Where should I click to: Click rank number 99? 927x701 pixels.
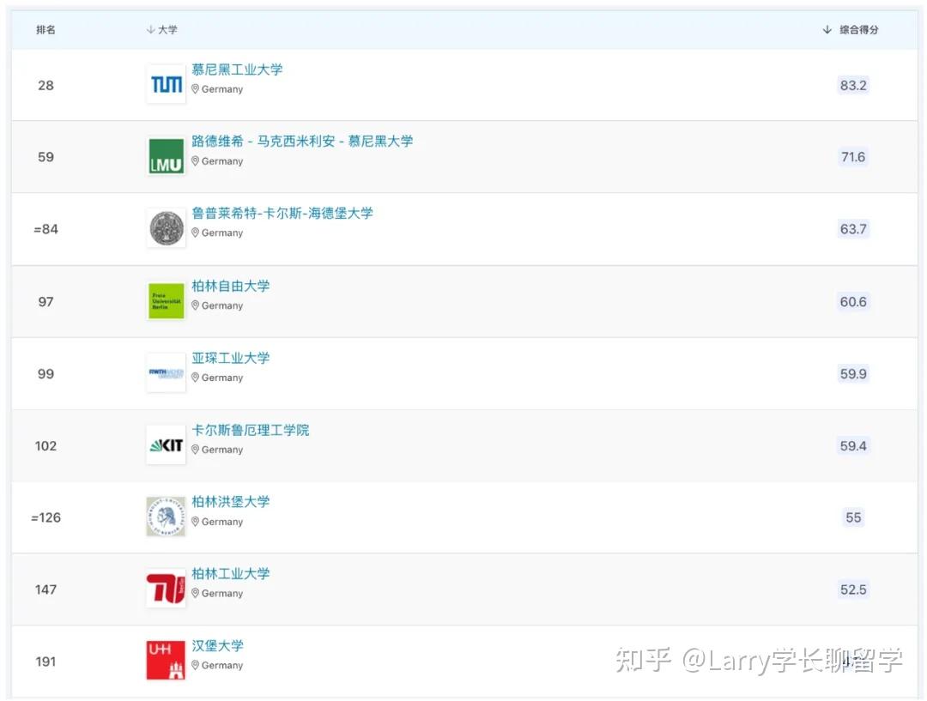45,373
